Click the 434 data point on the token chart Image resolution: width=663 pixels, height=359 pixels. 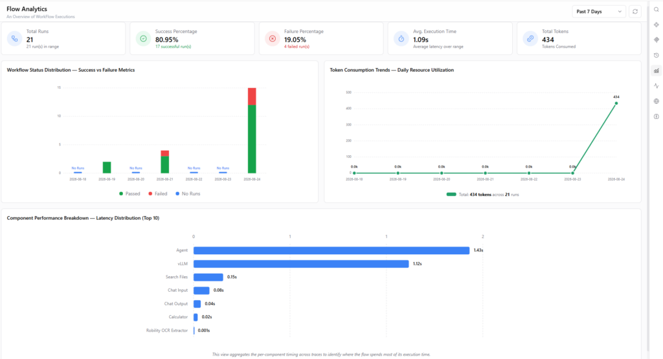coord(616,103)
